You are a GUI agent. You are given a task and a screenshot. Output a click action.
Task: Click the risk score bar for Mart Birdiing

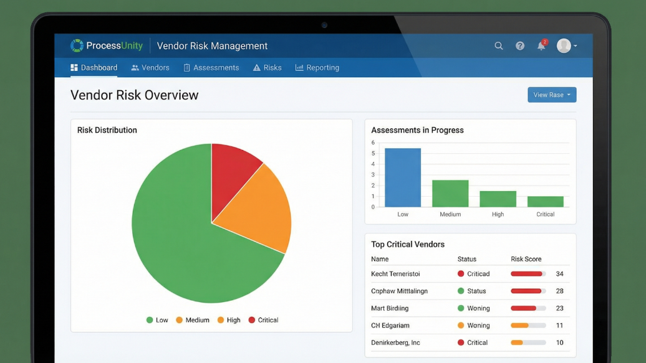(x=527, y=308)
